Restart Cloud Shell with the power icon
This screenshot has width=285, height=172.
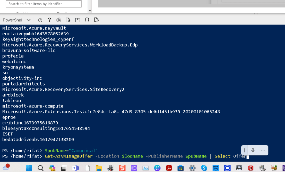[x=40, y=20]
